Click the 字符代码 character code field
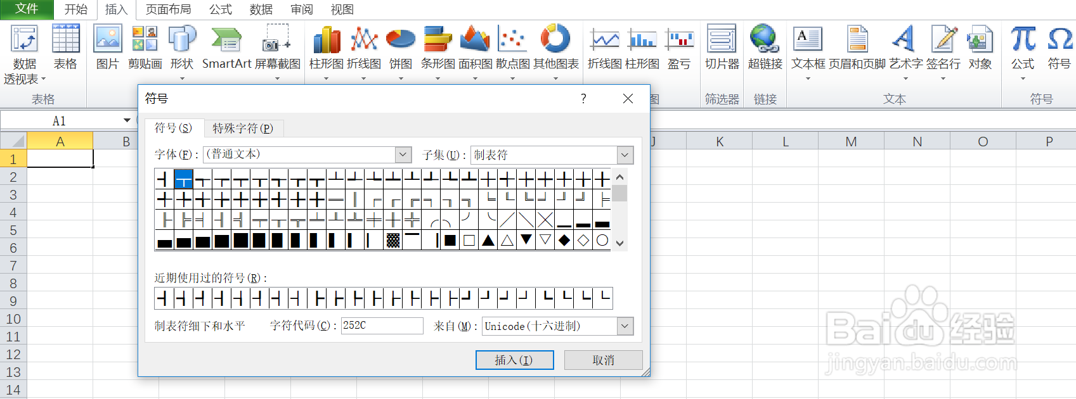Screen dimensions: 1076x399 click(382, 326)
